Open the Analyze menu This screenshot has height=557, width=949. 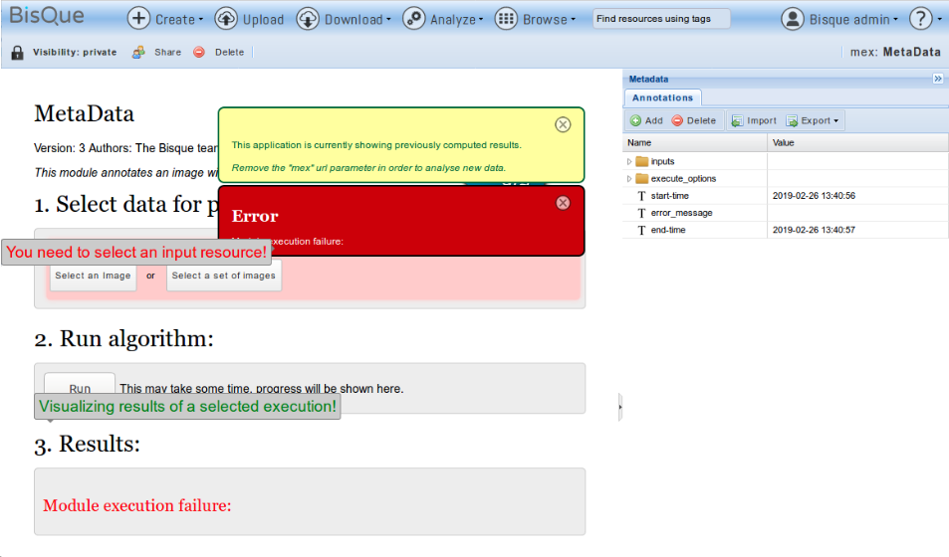[443, 19]
